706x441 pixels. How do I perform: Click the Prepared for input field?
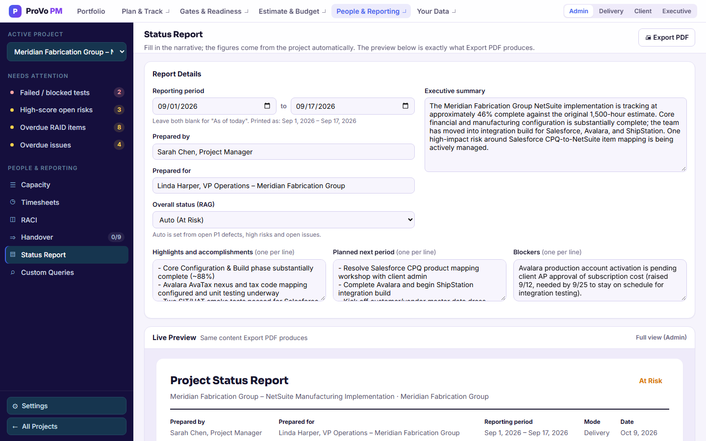click(283, 186)
